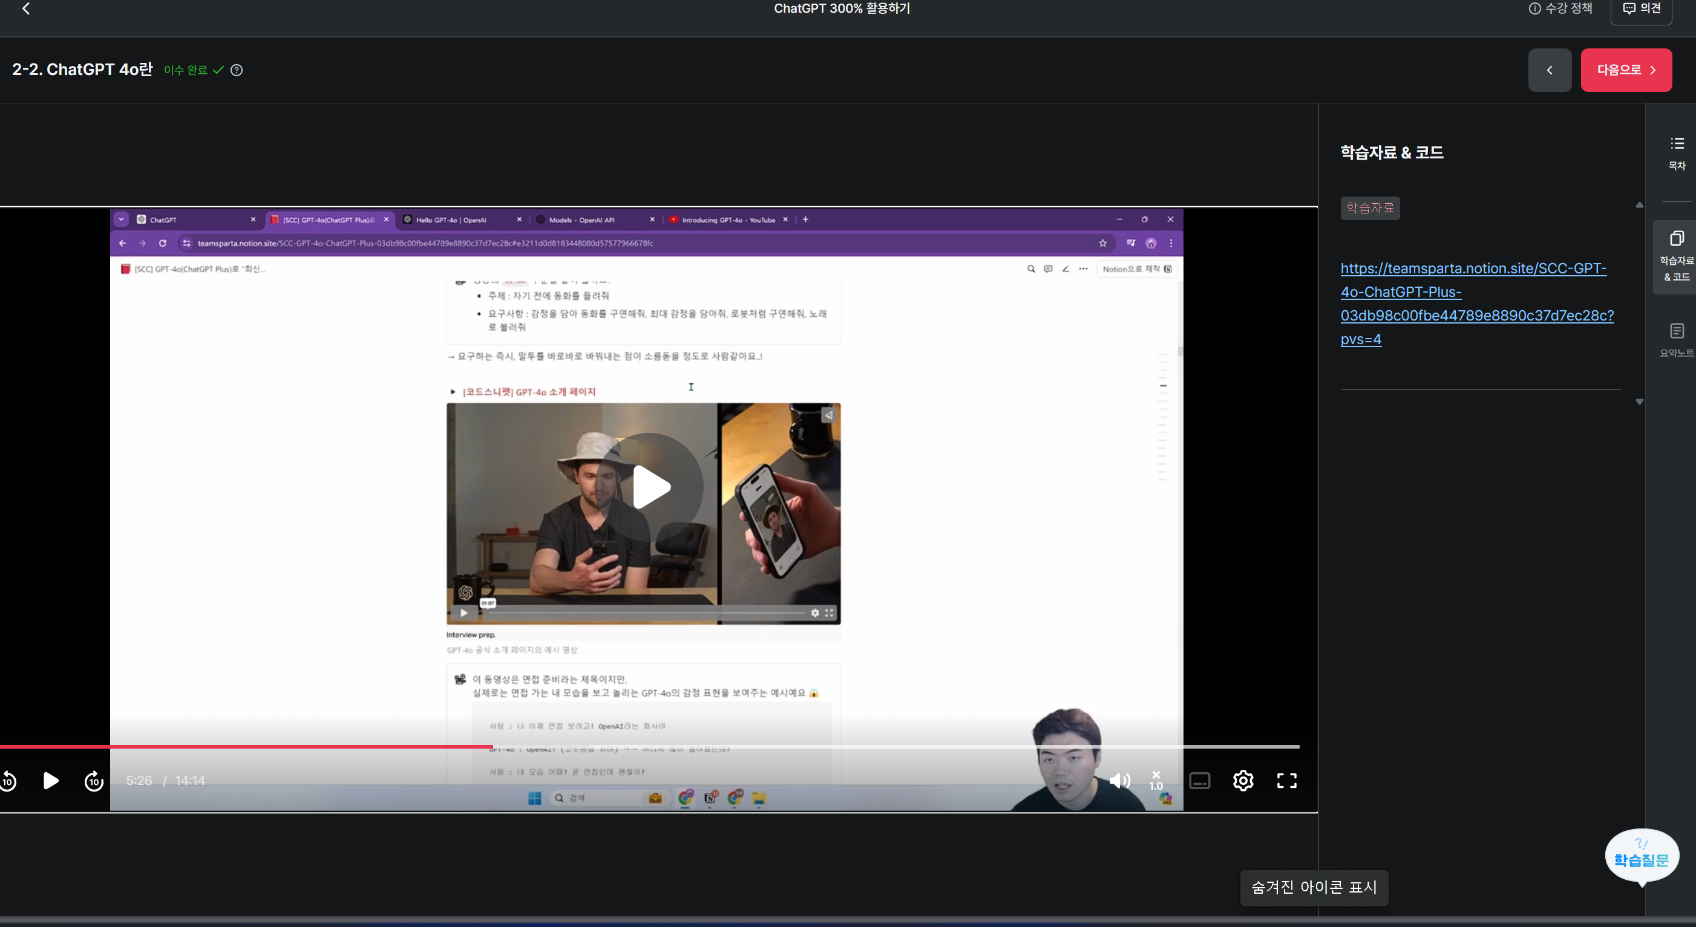Click the Notion edit pencil icon
Screen dimensions: 1696x927
tap(1066, 269)
